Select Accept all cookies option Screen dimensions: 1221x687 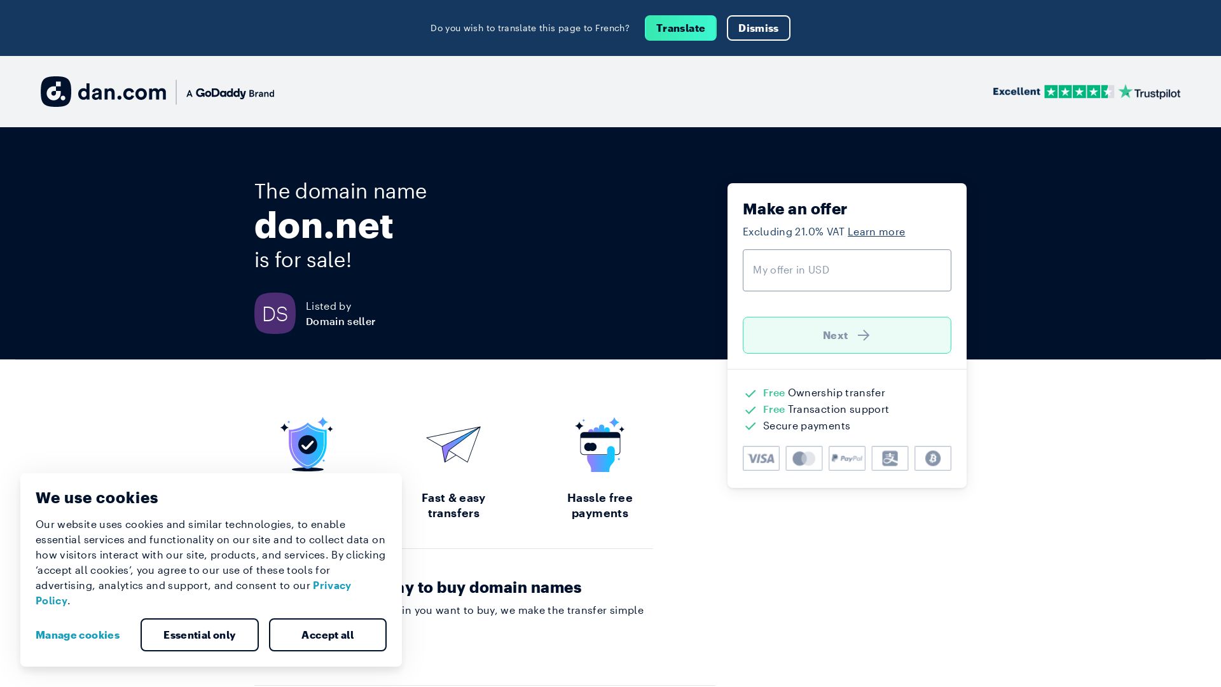[x=327, y=635]
